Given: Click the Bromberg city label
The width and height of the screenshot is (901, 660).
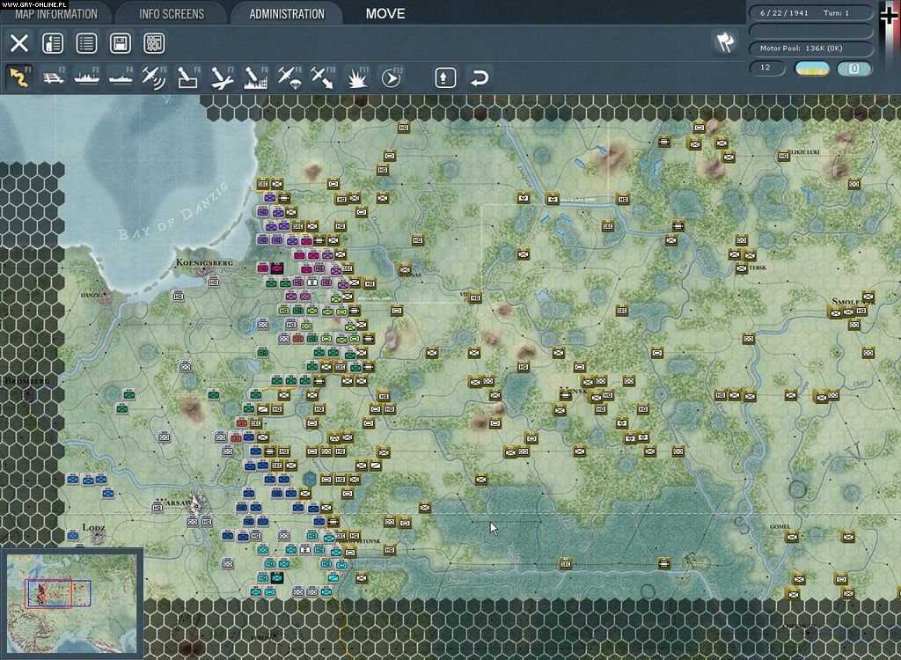Looking at the screenshot, I should point(27,380).
